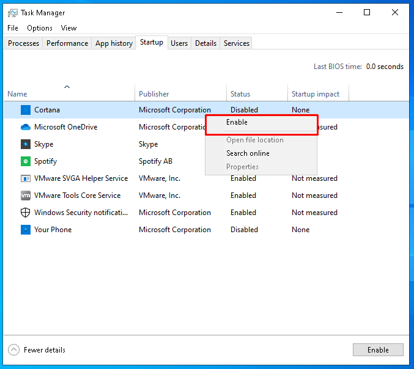This screenshot has height=369, width=414.
Task: Click Spotify AB publisher cell
Action: point(155,161)
